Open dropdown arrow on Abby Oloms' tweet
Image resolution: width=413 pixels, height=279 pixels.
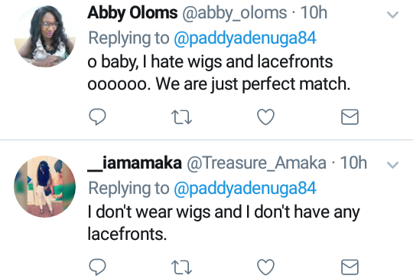click(392, 15)
